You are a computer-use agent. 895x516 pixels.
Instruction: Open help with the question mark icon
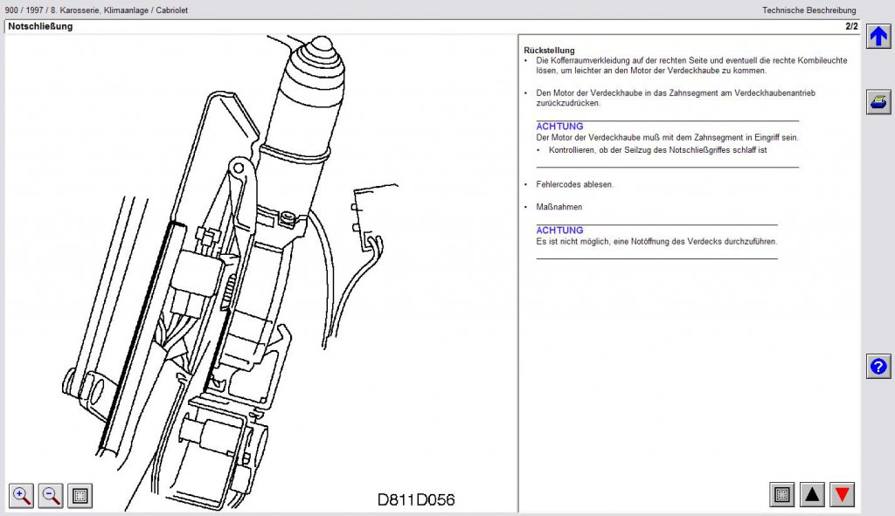click(x=878, y=367)
